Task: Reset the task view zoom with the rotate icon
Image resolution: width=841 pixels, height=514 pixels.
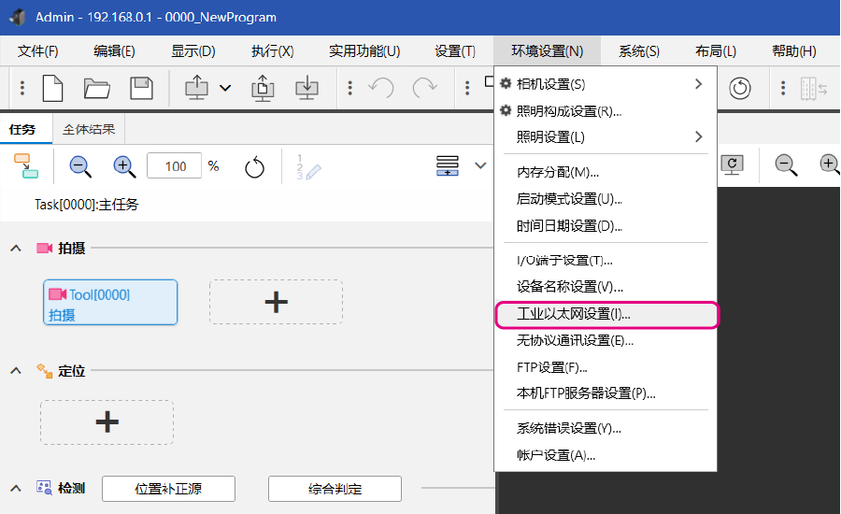Action: click(254, 167)
